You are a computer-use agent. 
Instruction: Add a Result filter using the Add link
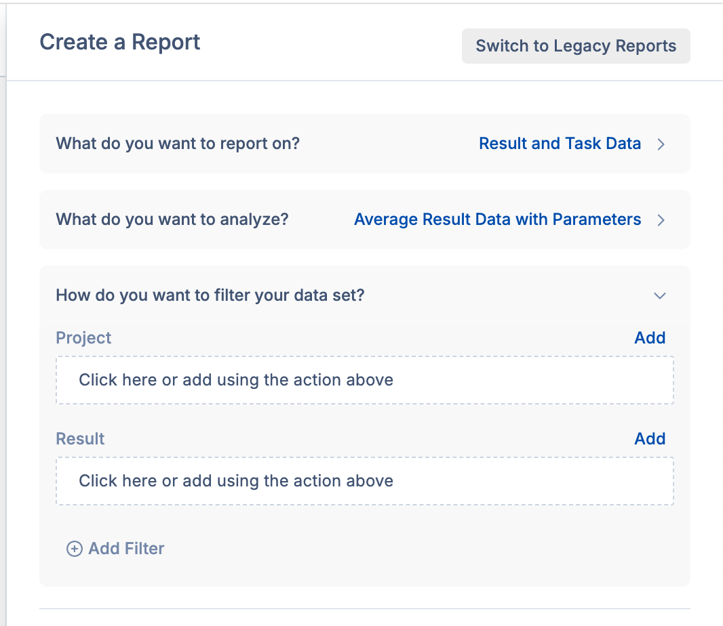(x=649, y=439)
